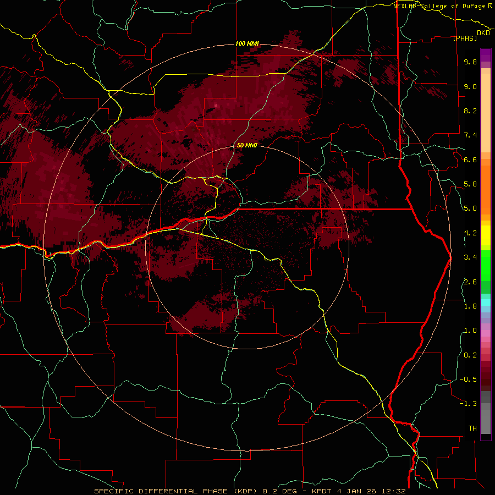Viewport: 495px width, 495px height.
Task: Click the 5.0 legend value
Action: (470, 208)
